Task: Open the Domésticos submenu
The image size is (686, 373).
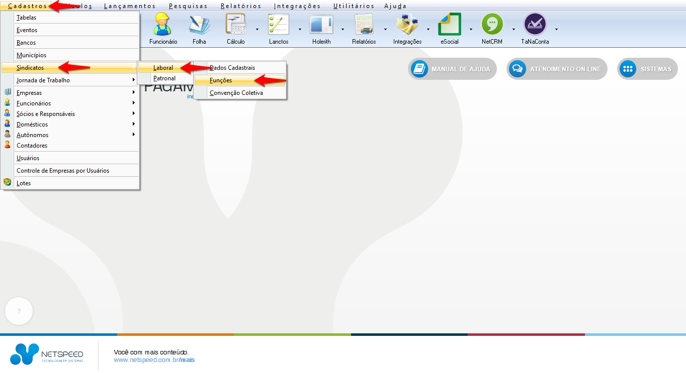Action: point(70,125)
